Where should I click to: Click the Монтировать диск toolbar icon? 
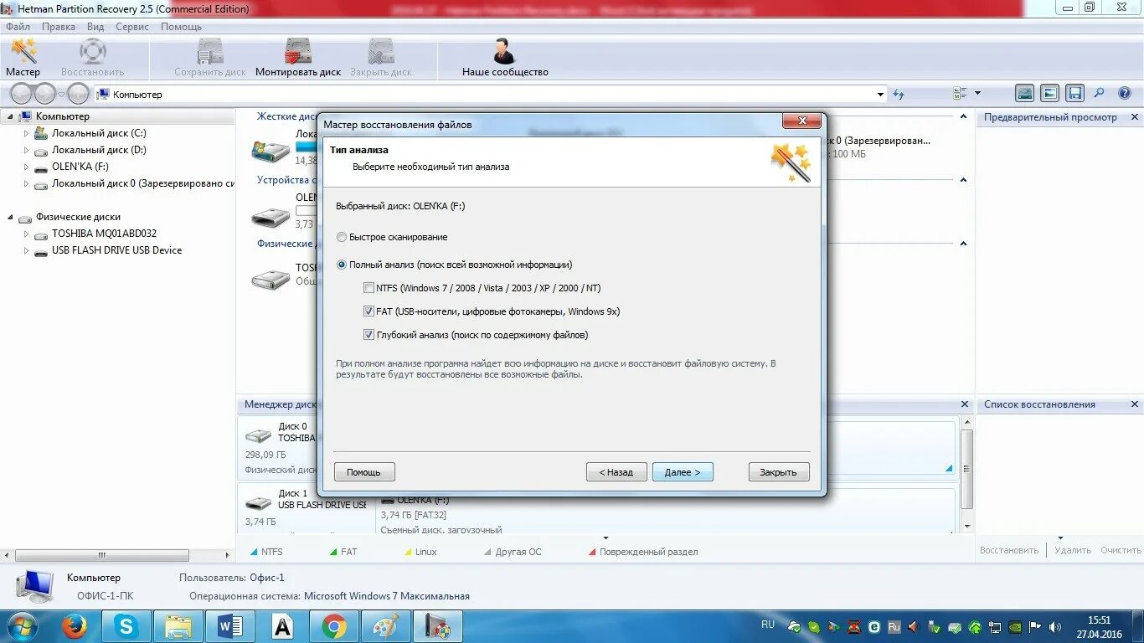(x=298, y=58)
